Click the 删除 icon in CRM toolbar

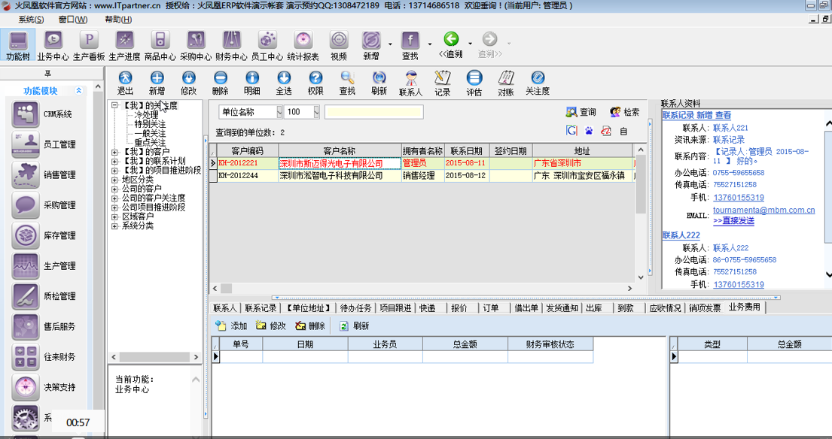(220, 83)
